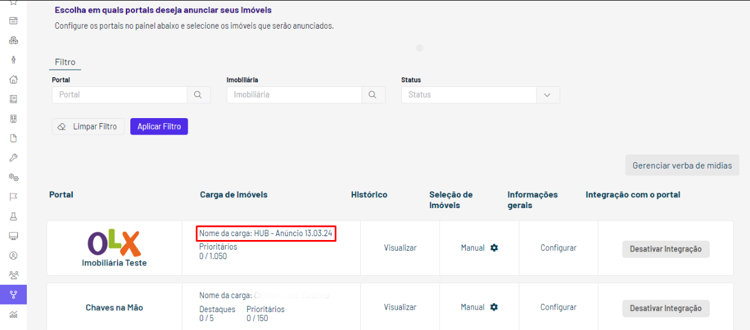Click into the Status combo field
This screenshot has width=750, height=330.
point(469,94)
